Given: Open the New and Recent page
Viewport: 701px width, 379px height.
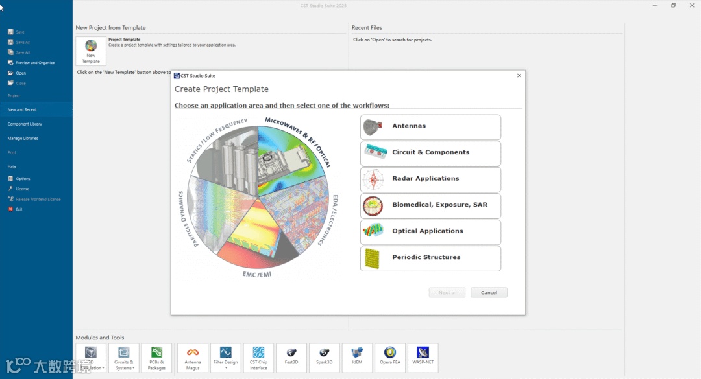Looking at the screenshot, I should tap(36, 110).
